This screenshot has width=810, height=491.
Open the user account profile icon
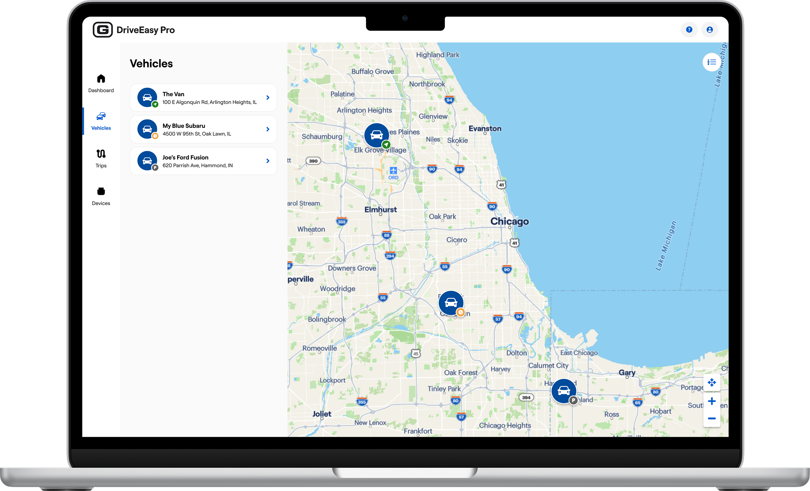click(709, 30)
